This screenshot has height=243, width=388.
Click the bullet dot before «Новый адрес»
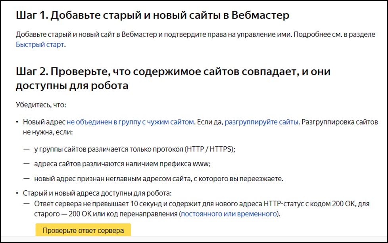(17, 122)
